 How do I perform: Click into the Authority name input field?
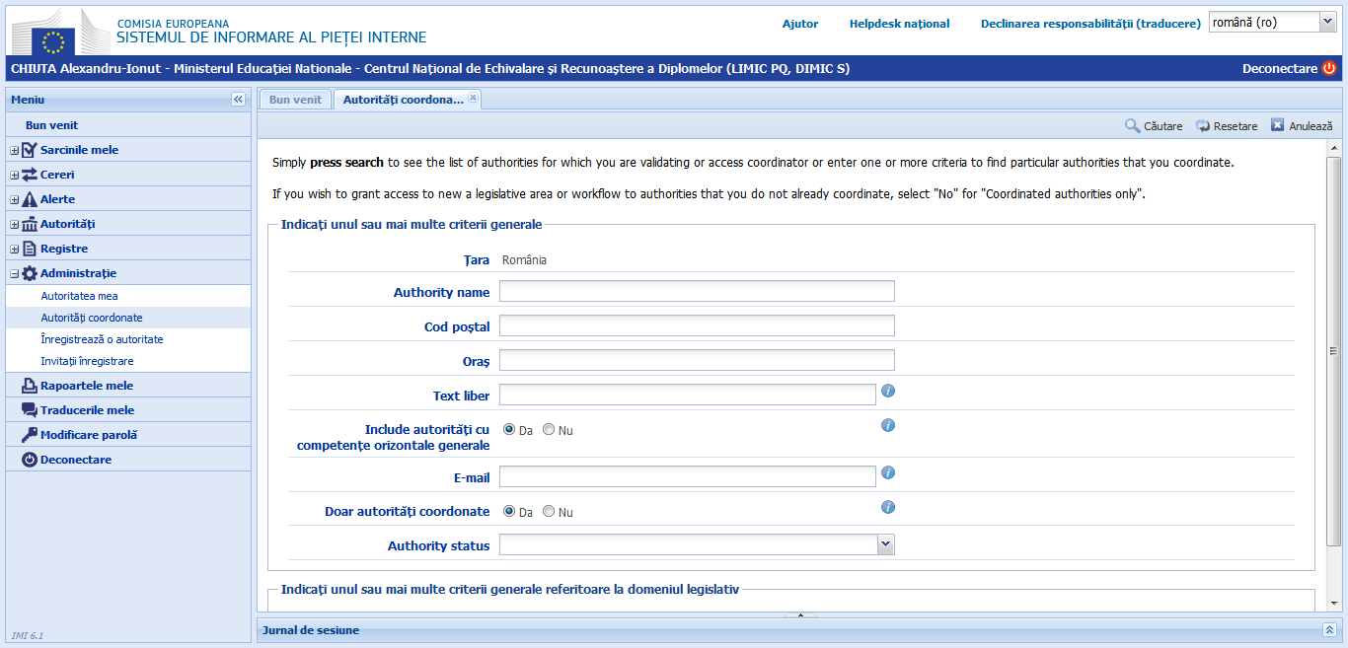pos(697,291)
